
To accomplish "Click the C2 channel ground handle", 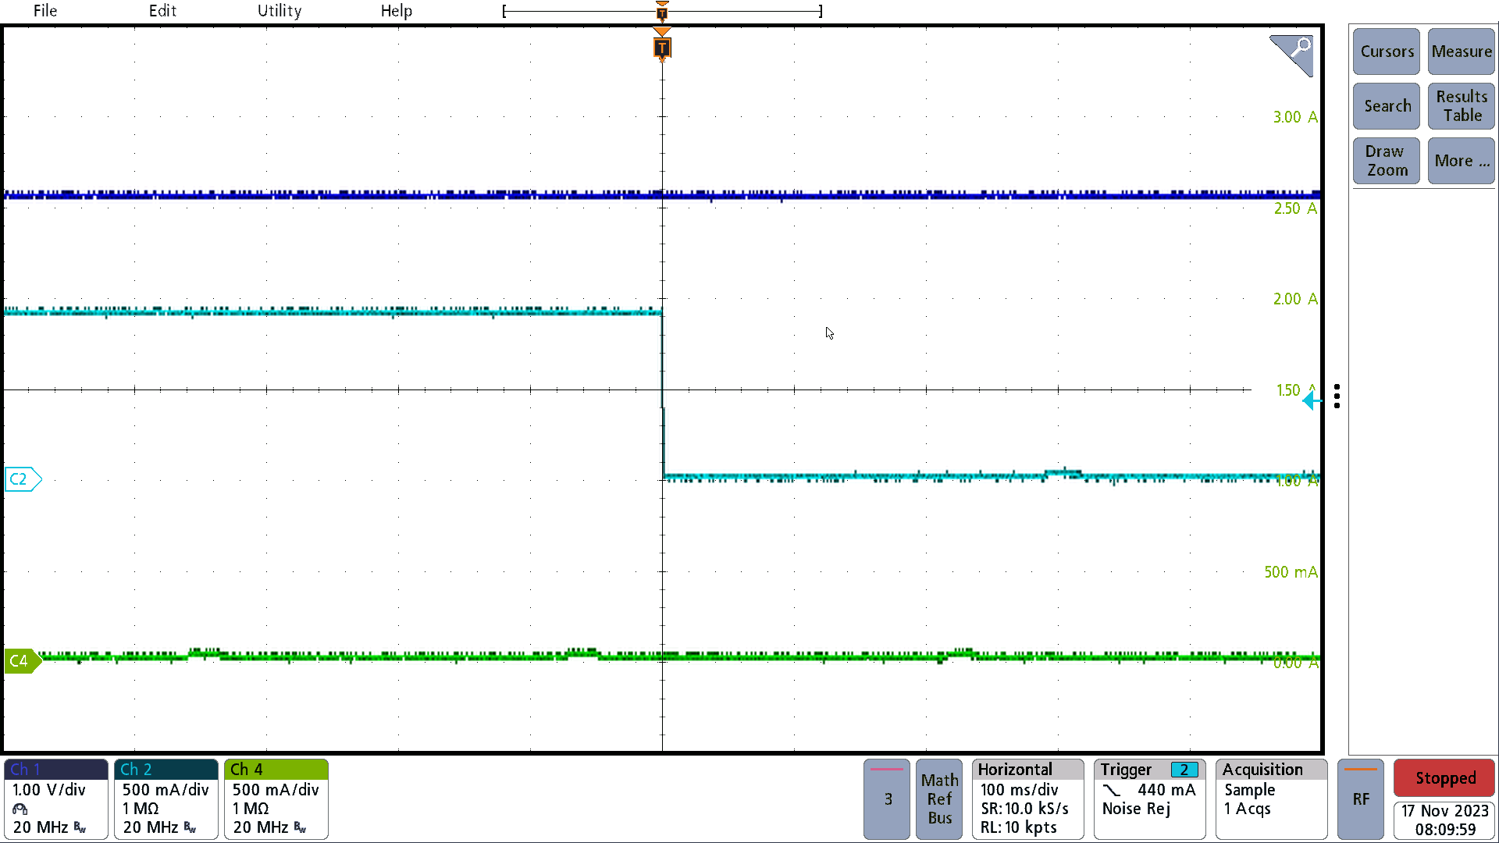I will [x=23, y=479].
